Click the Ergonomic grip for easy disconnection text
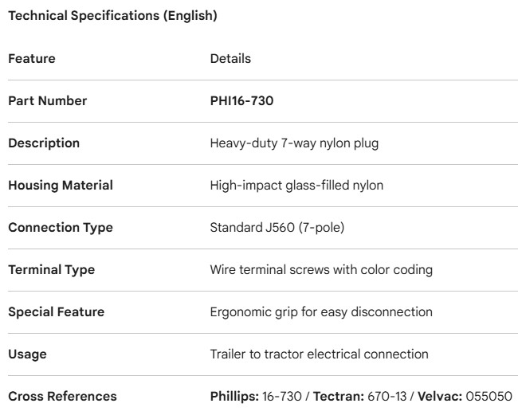This screenshot has width=518, height=415. (x=320, y=312)
